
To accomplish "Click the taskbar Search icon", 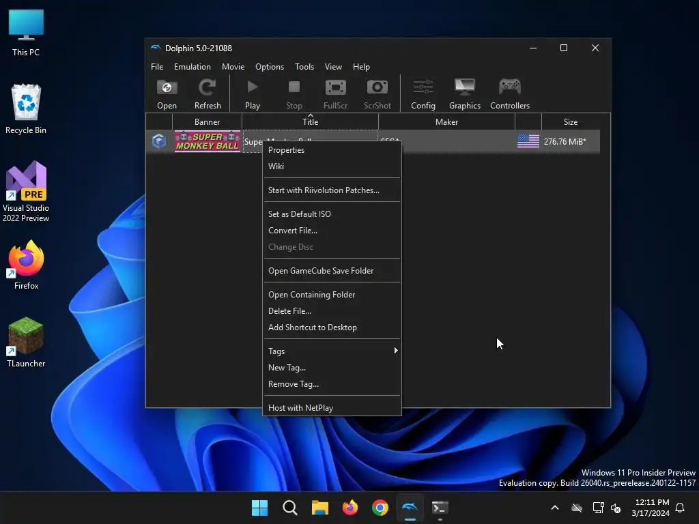I will point(289,508).
